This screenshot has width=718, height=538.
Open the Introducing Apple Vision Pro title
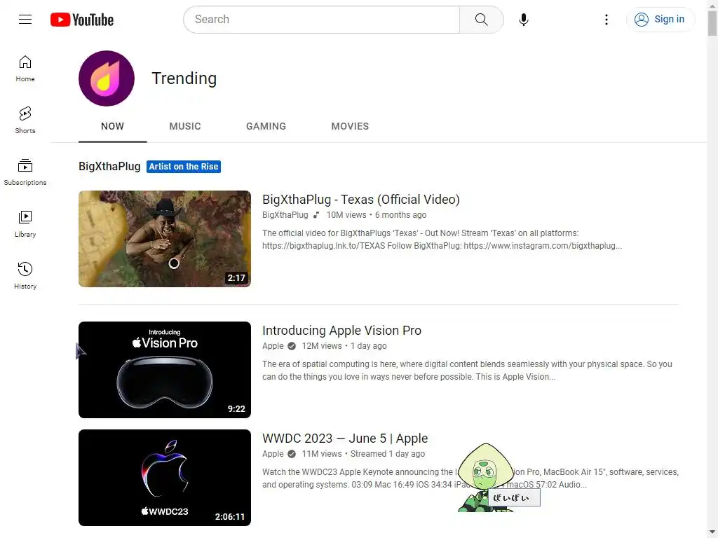point(341,331)
